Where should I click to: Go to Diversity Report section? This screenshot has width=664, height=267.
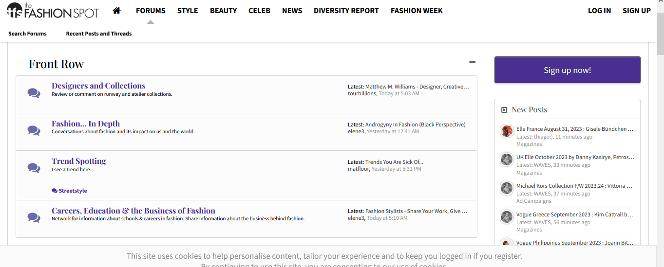346,11
